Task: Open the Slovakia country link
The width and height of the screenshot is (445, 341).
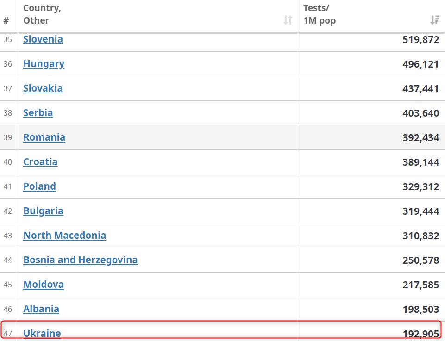Action: pos(43,88)
